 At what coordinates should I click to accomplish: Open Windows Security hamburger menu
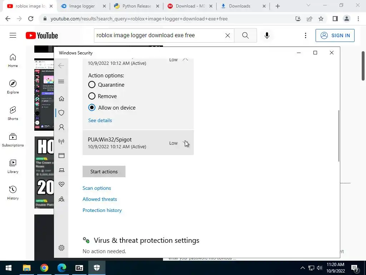coord(61,81)
